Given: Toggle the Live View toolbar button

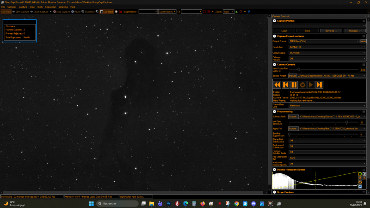Looking at the screenshot, I should coord(6,12).
